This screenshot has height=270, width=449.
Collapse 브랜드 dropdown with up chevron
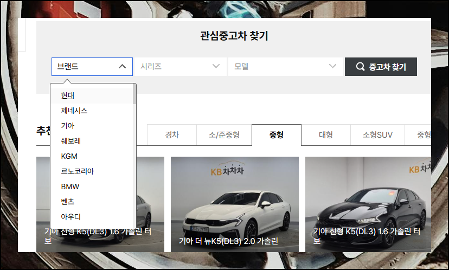pyautogui.click(x=122, y=67)
